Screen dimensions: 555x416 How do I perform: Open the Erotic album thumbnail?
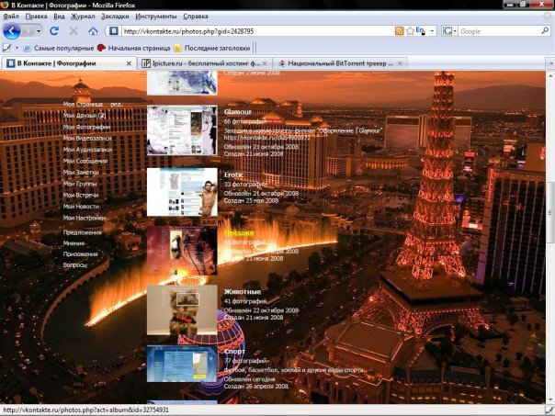182,192
